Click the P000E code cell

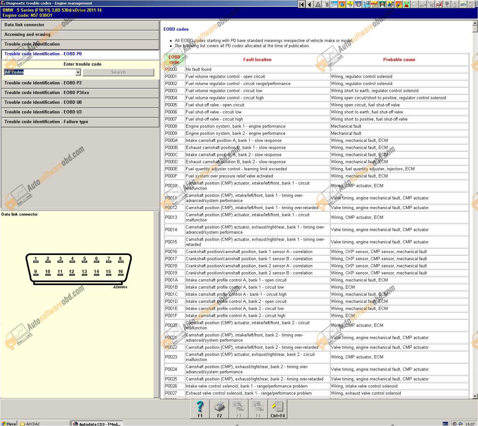174,169
